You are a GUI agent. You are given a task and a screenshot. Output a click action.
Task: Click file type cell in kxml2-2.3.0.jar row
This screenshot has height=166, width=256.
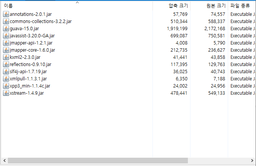pos(242,57)
